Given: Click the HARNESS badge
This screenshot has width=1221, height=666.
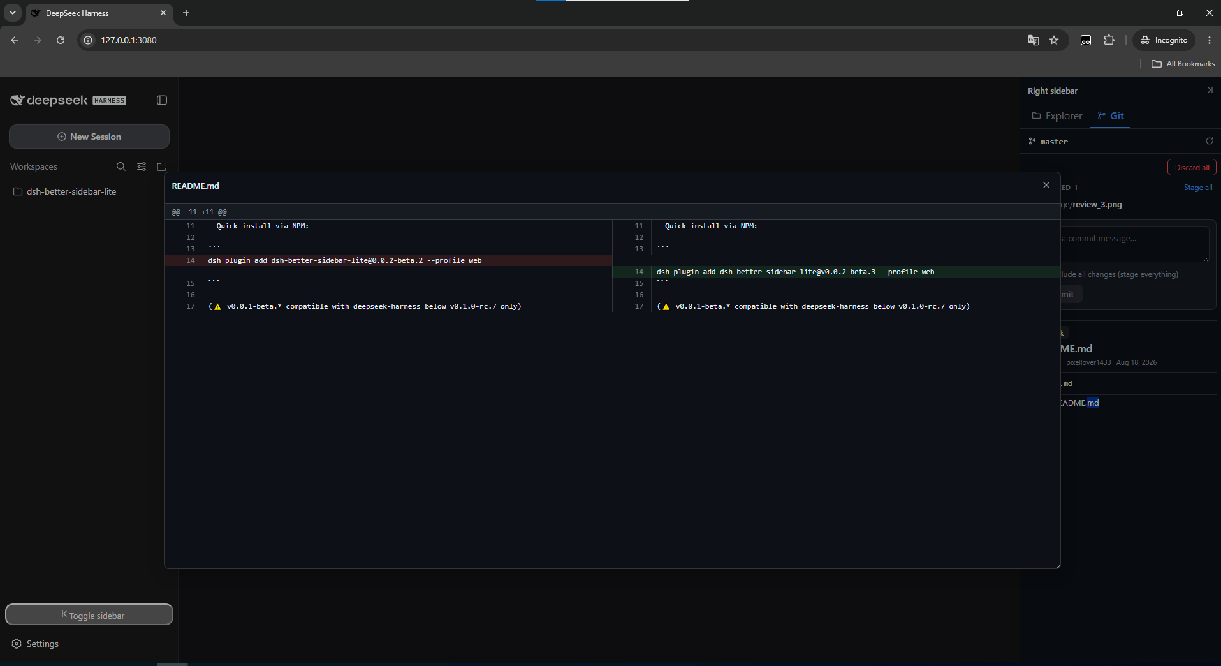Looking at the screenshot, I should [109, 100].
